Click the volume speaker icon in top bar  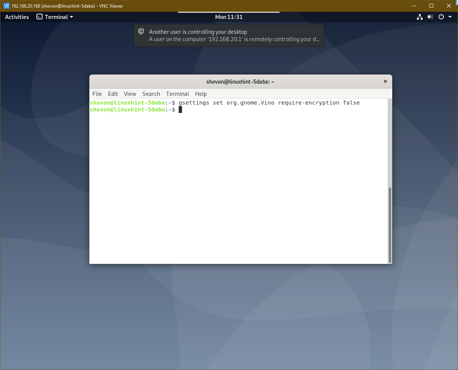tap(430, 17)
